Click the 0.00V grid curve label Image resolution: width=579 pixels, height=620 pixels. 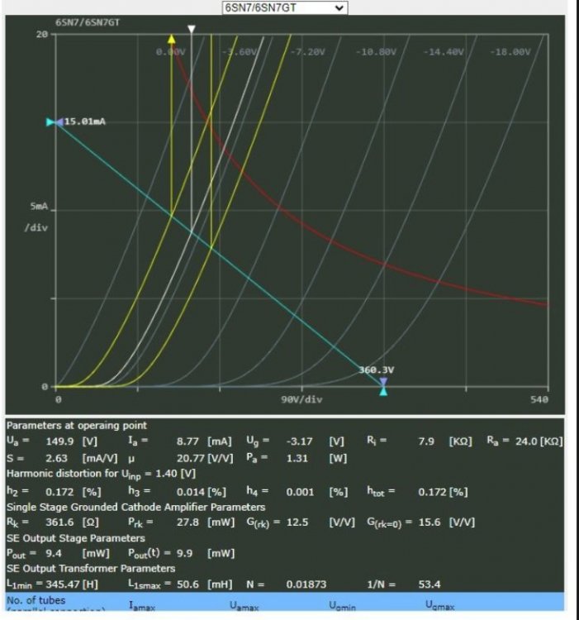click(172, 51)
